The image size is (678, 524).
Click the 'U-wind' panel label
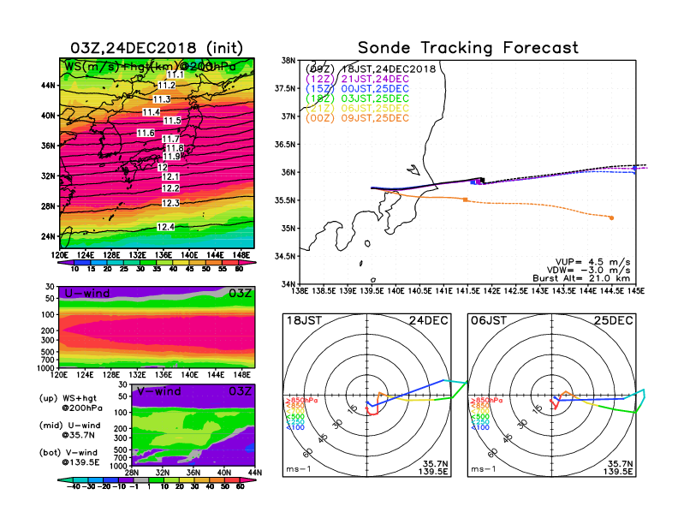coord(87,293)
